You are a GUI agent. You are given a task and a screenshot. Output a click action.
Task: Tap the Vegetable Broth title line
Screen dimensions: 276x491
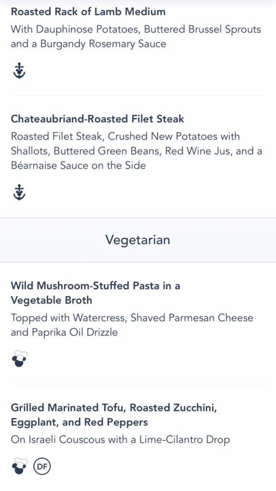[51, 300]
